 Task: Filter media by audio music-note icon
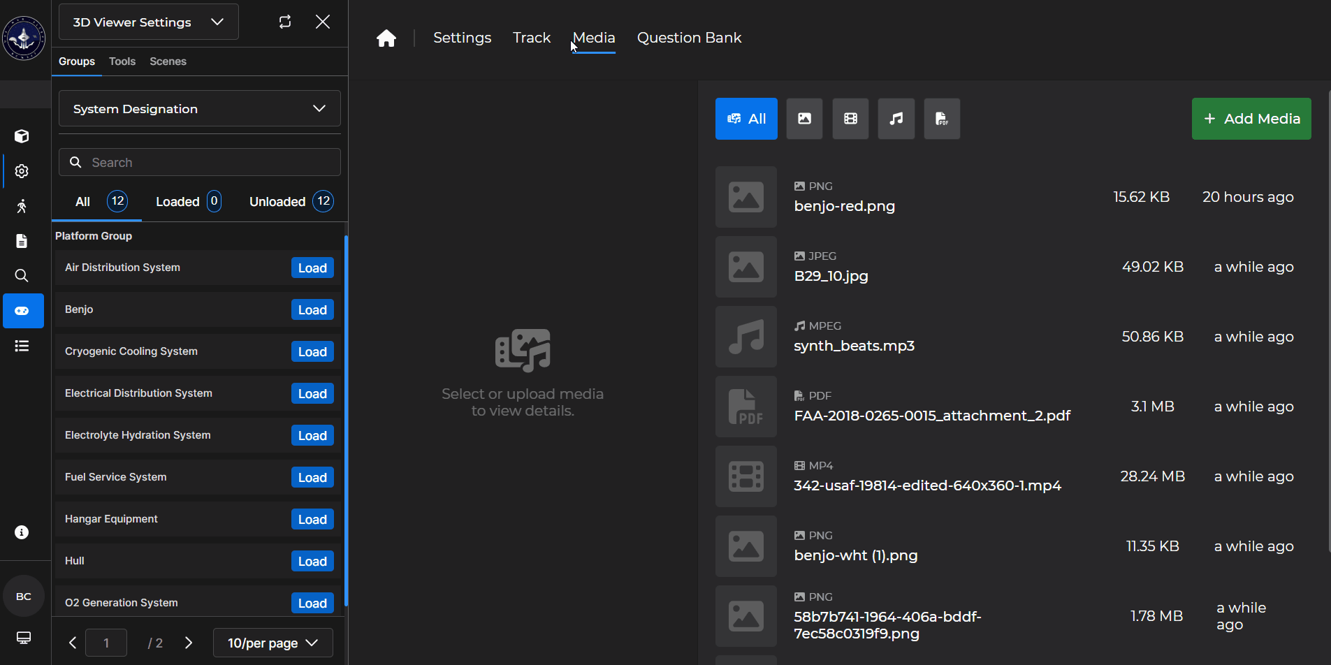[x=896, y=119]
